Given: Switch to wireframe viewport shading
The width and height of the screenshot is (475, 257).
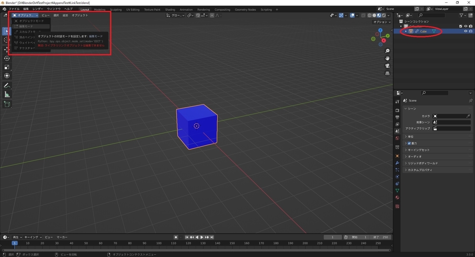Looking at the screenshot, I should pos(370,15).
